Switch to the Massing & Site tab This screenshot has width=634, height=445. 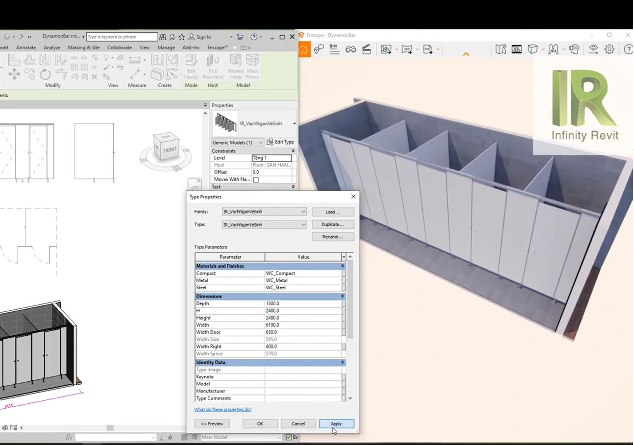pos(83,48)
